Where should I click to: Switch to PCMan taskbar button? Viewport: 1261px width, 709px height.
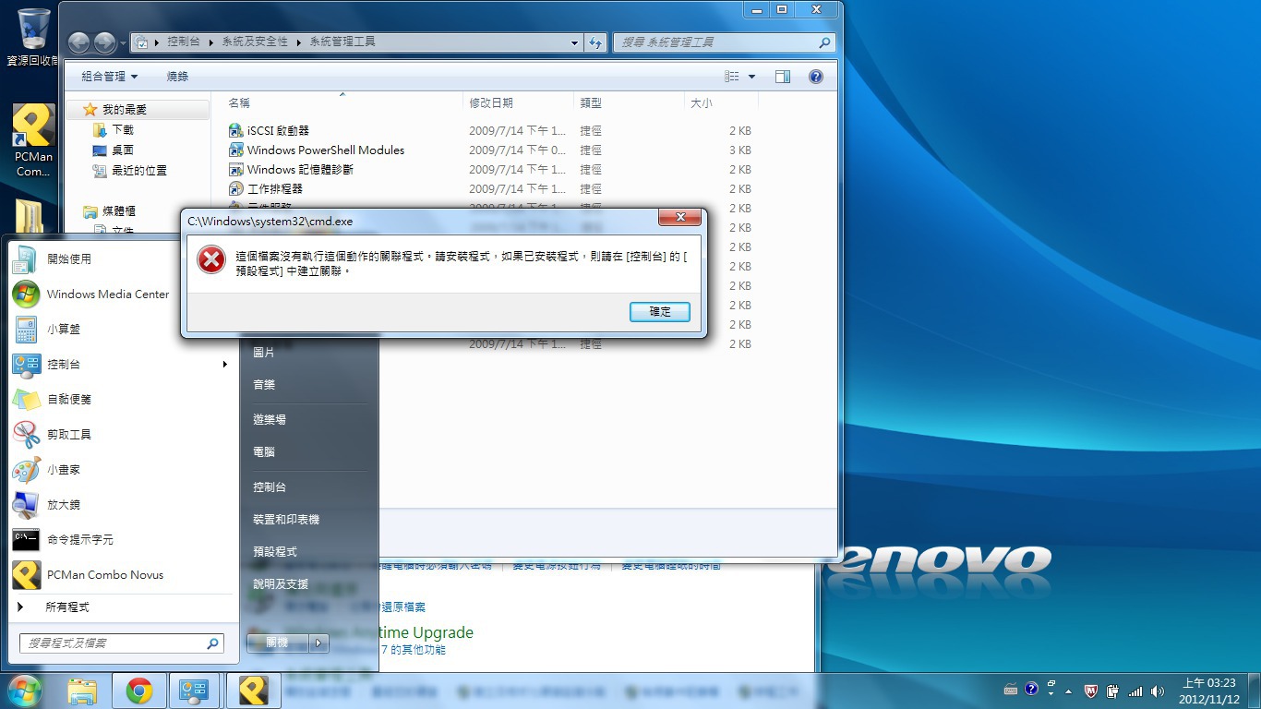(x=254, y=691)
